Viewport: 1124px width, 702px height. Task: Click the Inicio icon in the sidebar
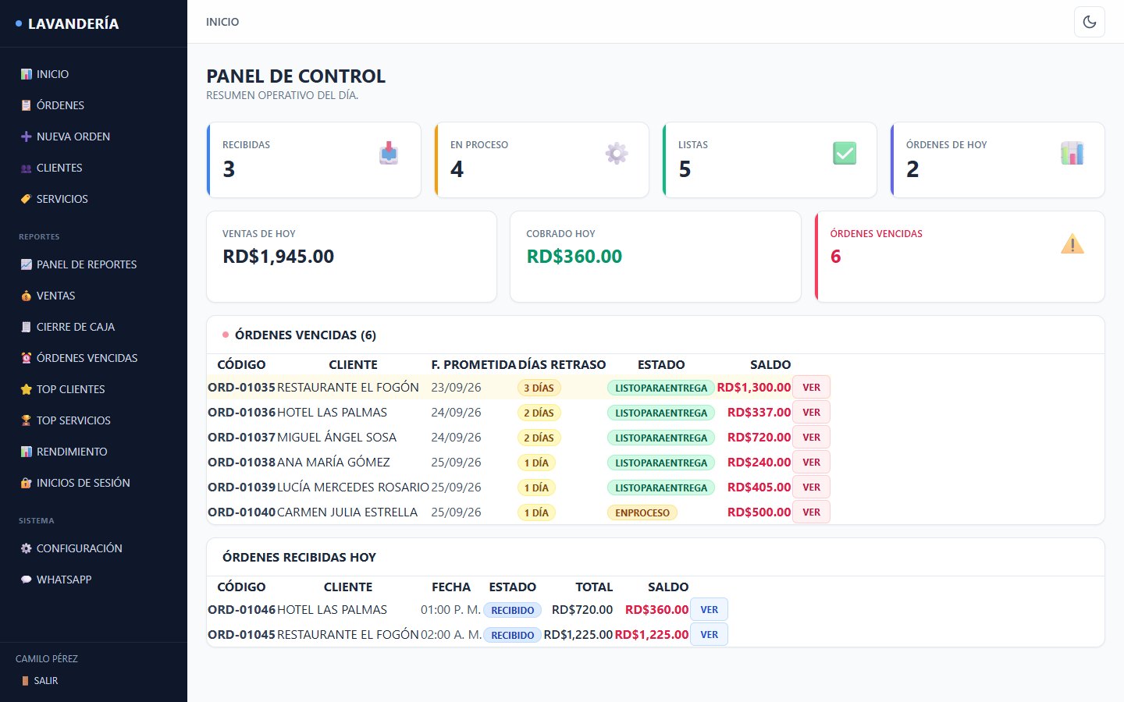tap(27, 74)
